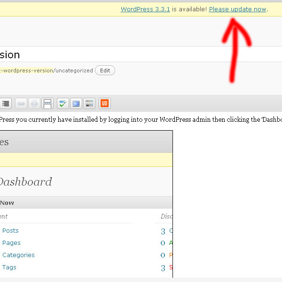
Task: Open the Posts link in the dashboard image
Action: coord(10,231)
